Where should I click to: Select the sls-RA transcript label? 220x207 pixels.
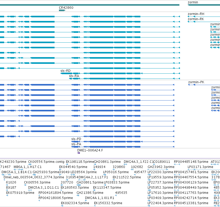74,76
